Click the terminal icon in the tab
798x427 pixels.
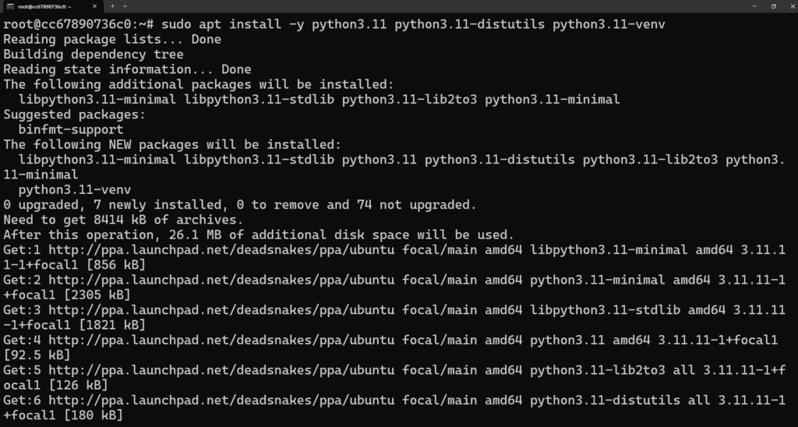click(x=10, y=6)
